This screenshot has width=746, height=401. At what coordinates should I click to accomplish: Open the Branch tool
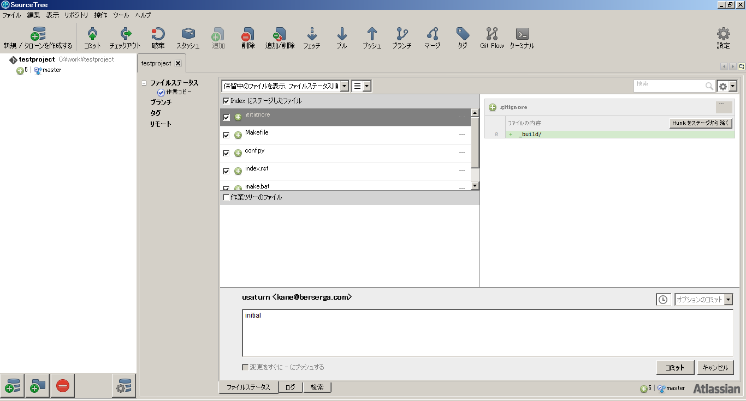coord(402,38)
